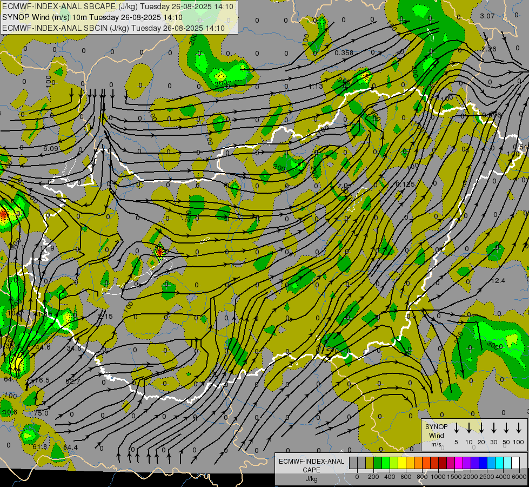Click the 'J/kg' unit label in legend

coord(311,479)
